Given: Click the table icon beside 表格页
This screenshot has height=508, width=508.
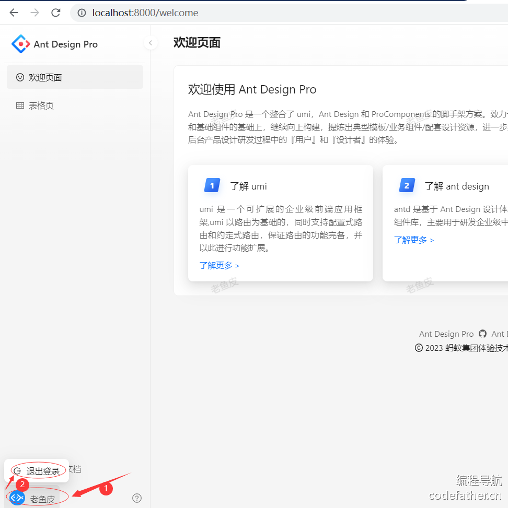Looking at the screenshot, I should [20, 105].
